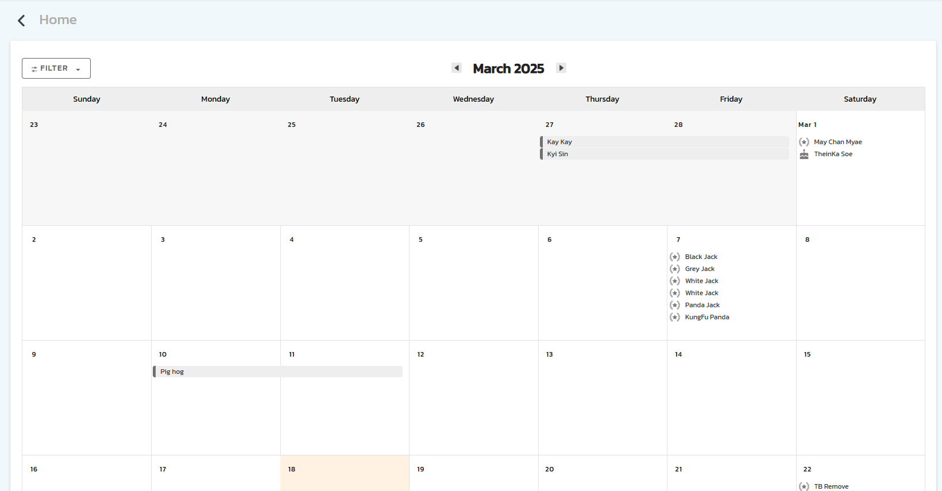The height and width of the screenshot is (491, 942).
Task: Open the Home link
Action: pos(58,20)
